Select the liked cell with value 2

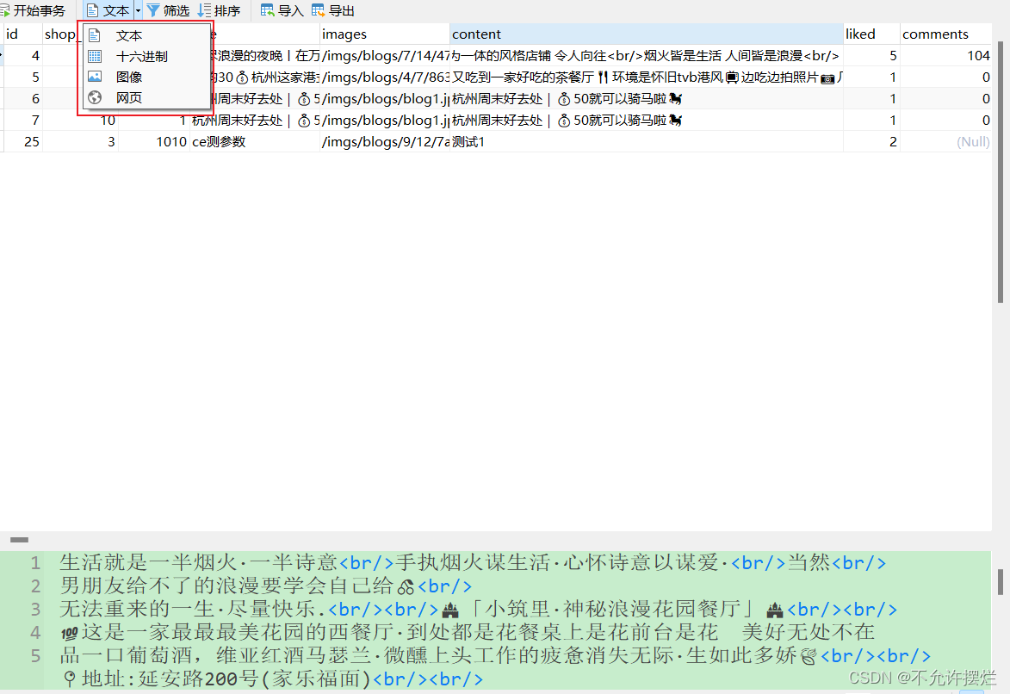click(871, 142)
